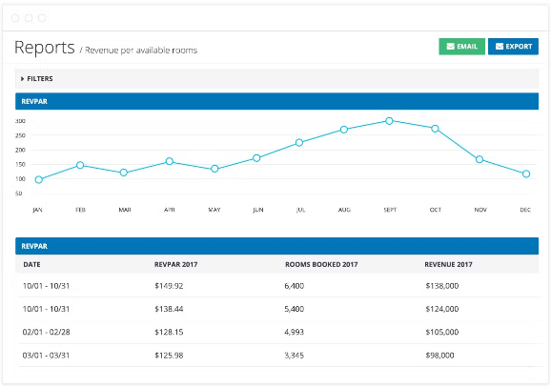This screenshot has width=551, height=388.
Task: Click the January data point on chart
Action: [x=39, y=179]
